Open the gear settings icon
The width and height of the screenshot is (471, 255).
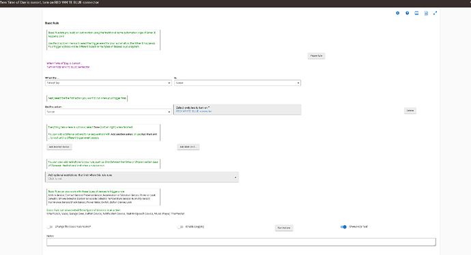coord(397,13)
